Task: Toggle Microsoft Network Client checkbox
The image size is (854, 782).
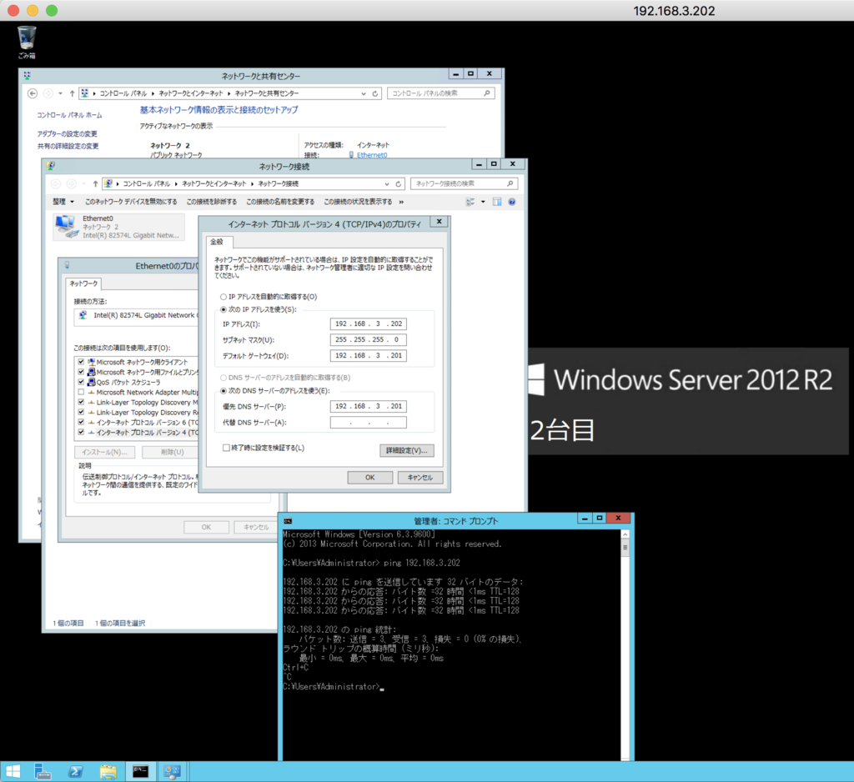Action: [81, 362]
